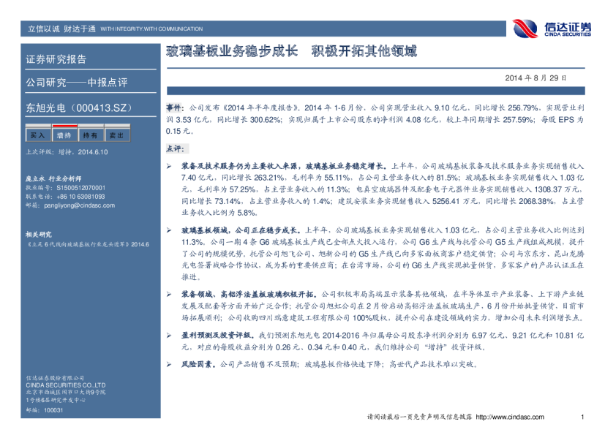This screenshot has width=616, height=435.
Task: Click the page number 1 in footer
Action: click(x=581, y=417)
